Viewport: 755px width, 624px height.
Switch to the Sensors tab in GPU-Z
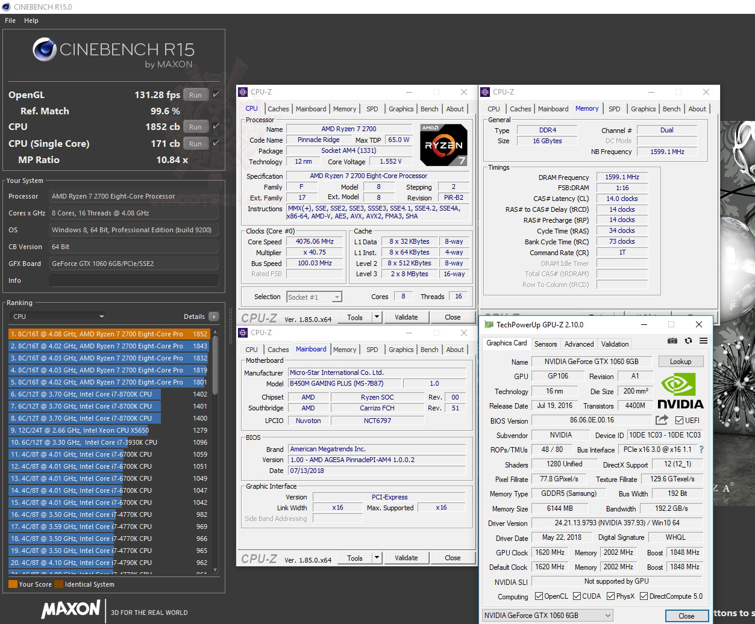pos(545,344)
